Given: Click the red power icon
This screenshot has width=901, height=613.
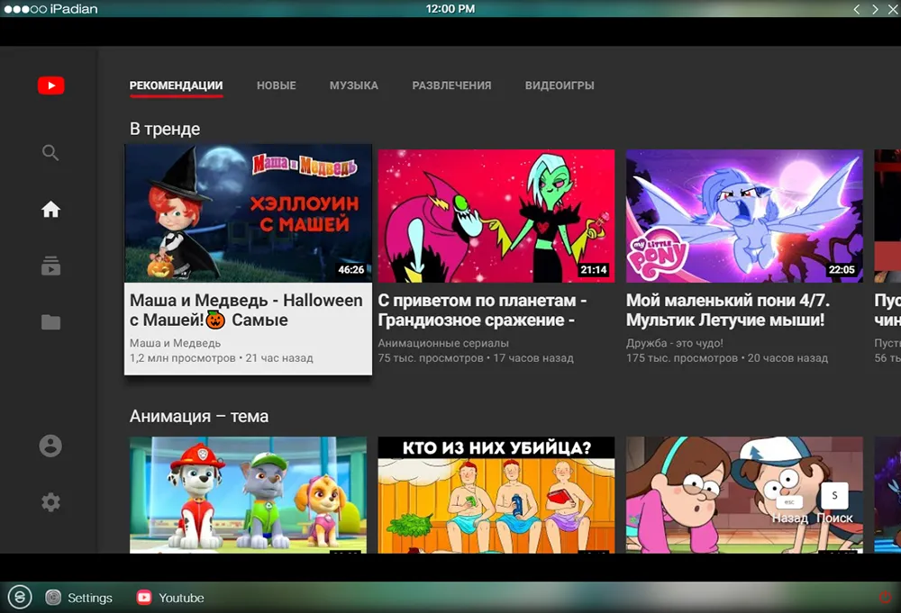Looking at the screenshot, I should coord(885,597).
